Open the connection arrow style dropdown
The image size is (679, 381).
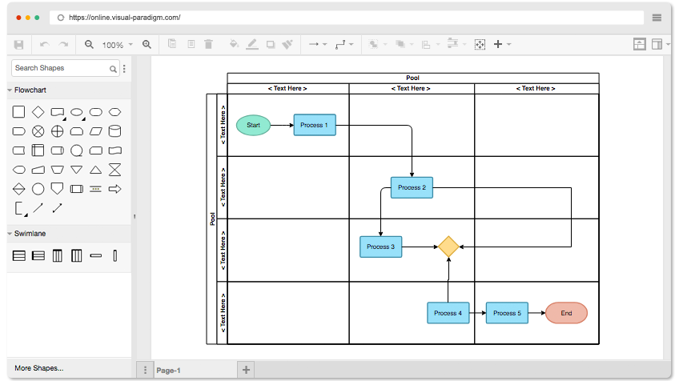tap(318, 44)
